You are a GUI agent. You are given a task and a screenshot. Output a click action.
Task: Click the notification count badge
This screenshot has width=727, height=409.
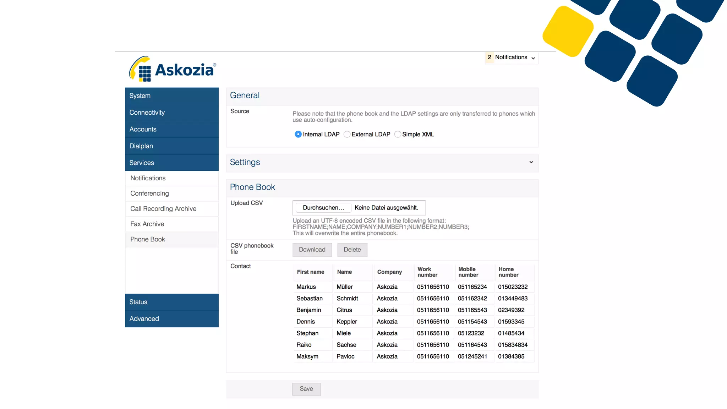[x=489, y=57]
